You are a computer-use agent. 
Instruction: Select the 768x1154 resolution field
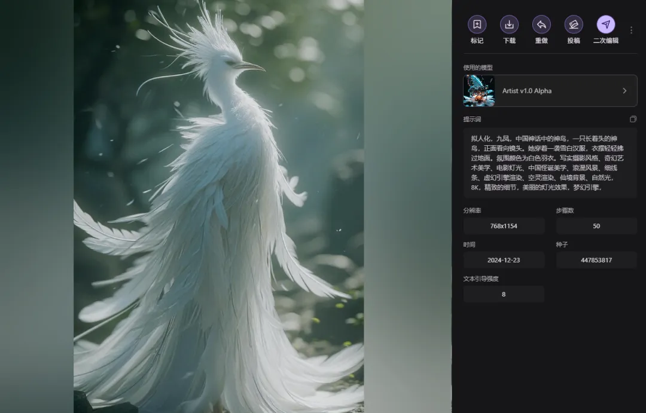[504, 225]
